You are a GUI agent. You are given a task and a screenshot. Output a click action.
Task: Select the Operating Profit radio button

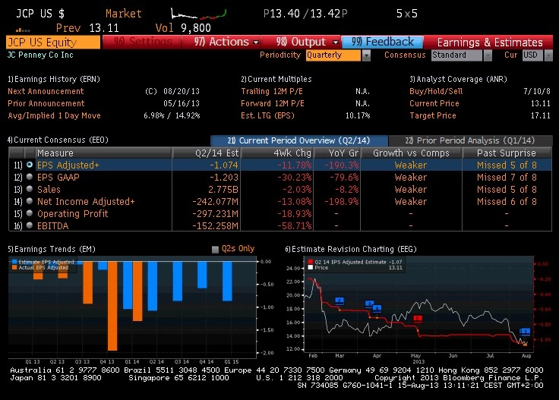click(30, 213)
